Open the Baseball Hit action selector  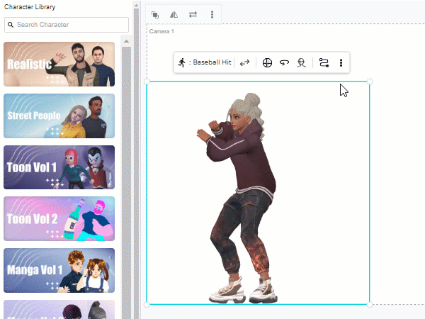coord(210,62)
